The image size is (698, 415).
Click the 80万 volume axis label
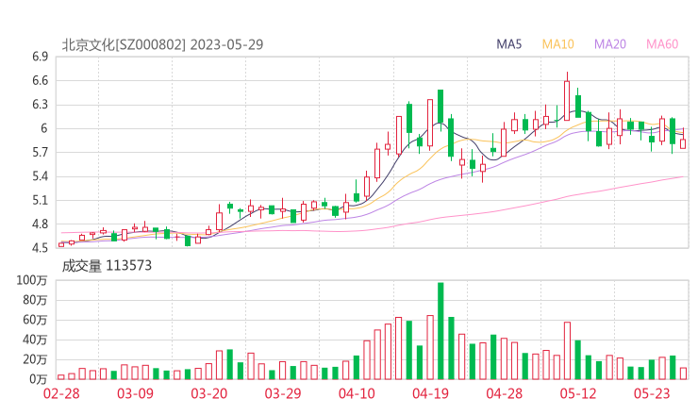tap(35, 300)
